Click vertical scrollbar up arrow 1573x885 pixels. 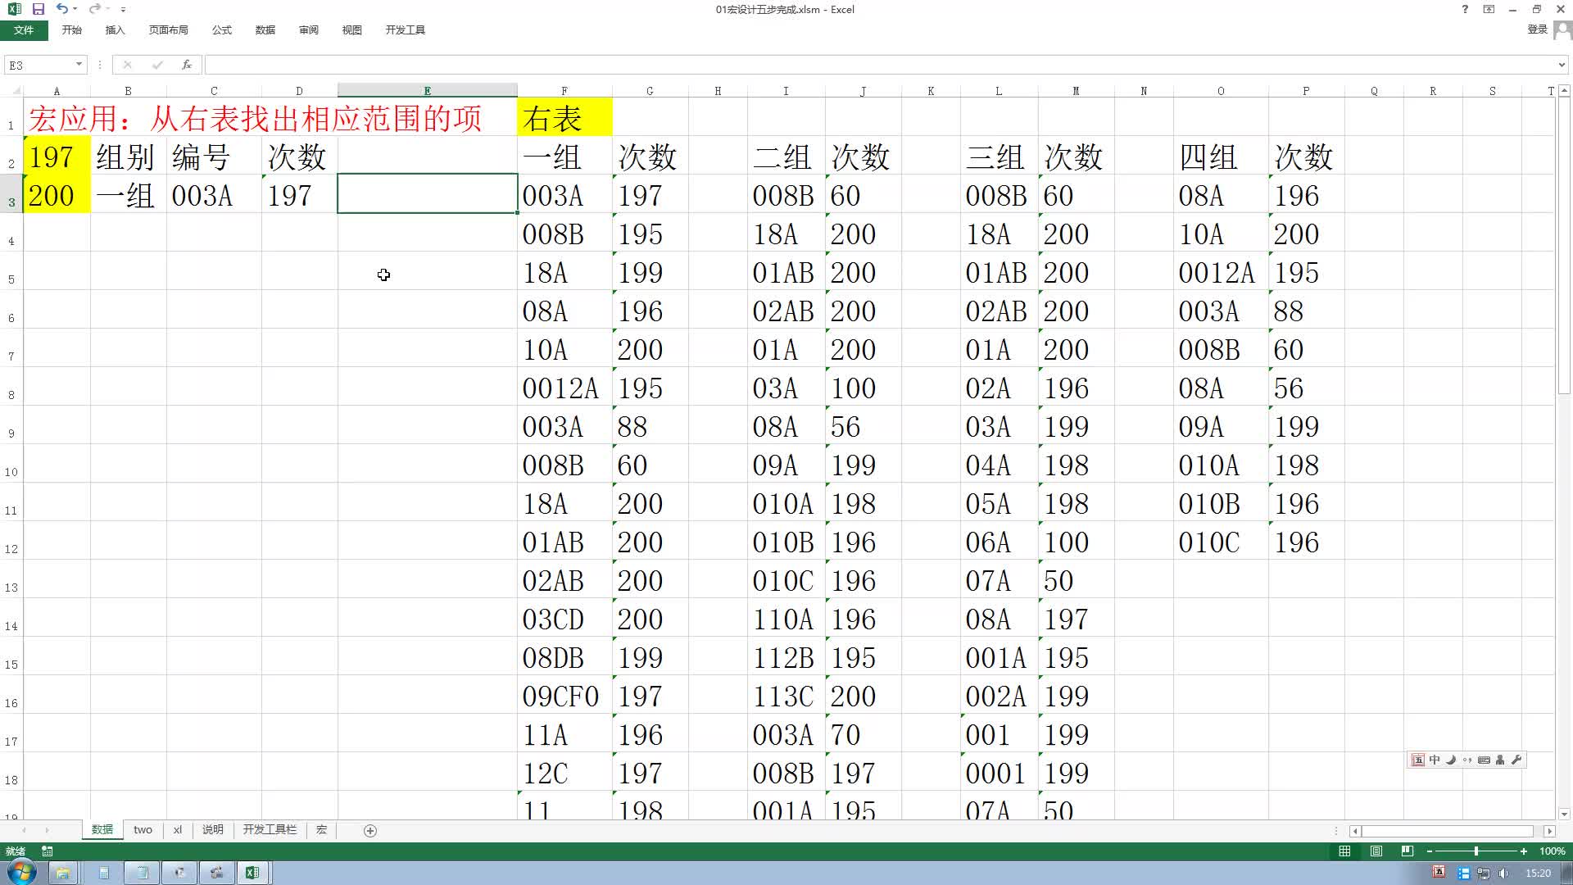(x=1564, y=90)
